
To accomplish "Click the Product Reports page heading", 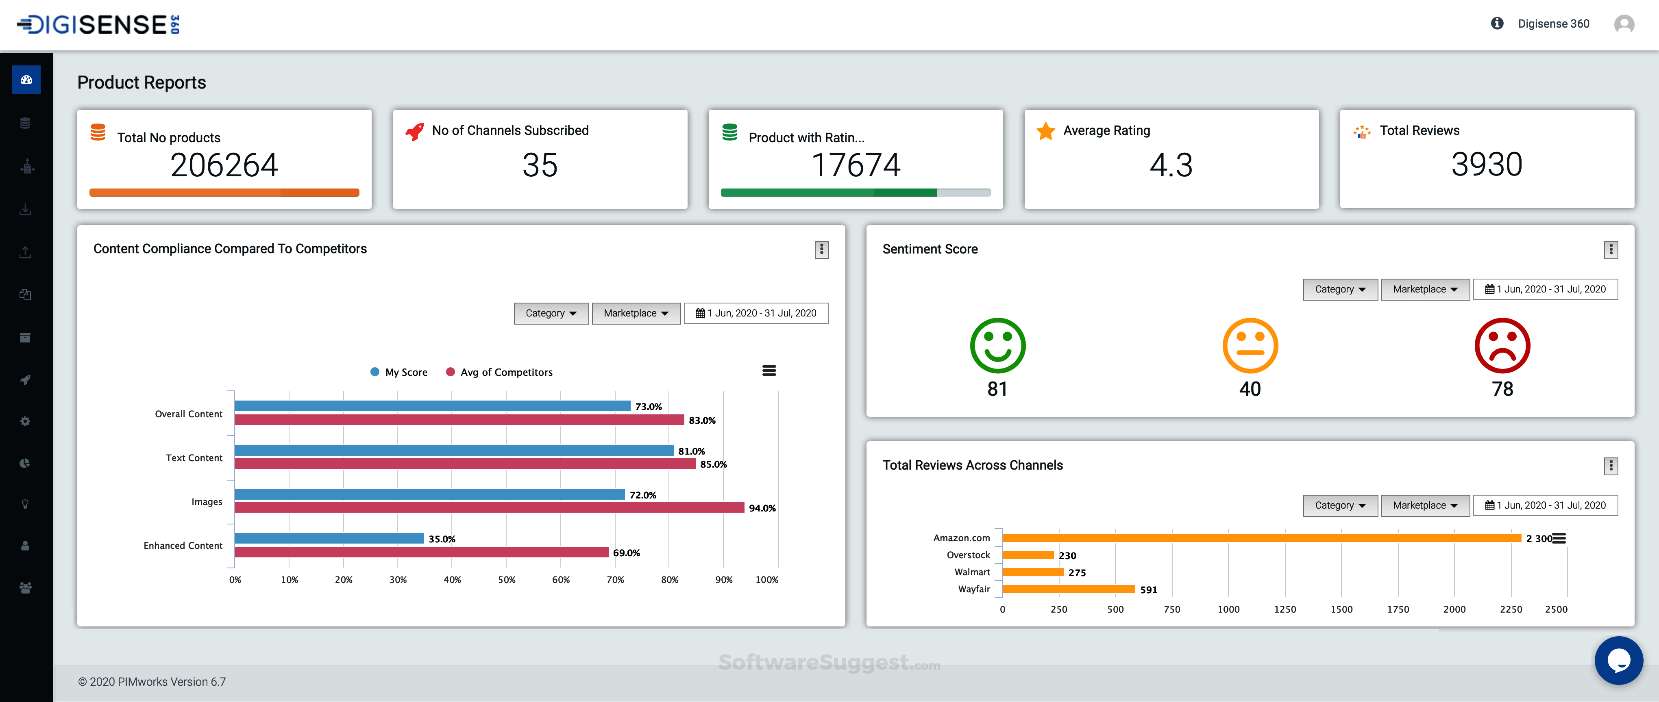I will tap(142, 83).
